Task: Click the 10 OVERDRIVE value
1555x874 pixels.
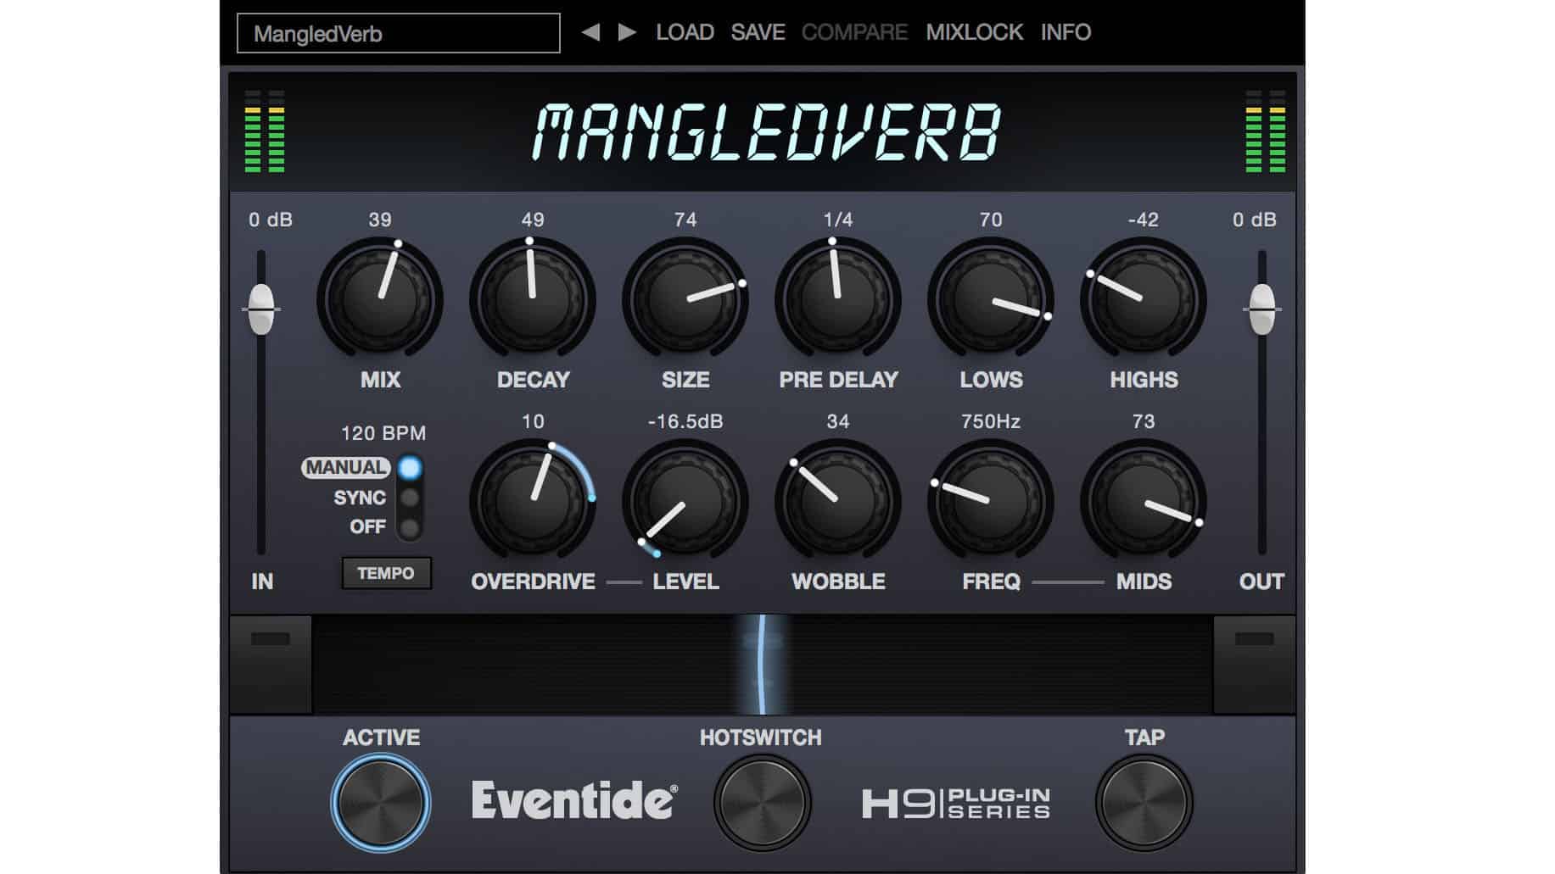Action: 533,421
